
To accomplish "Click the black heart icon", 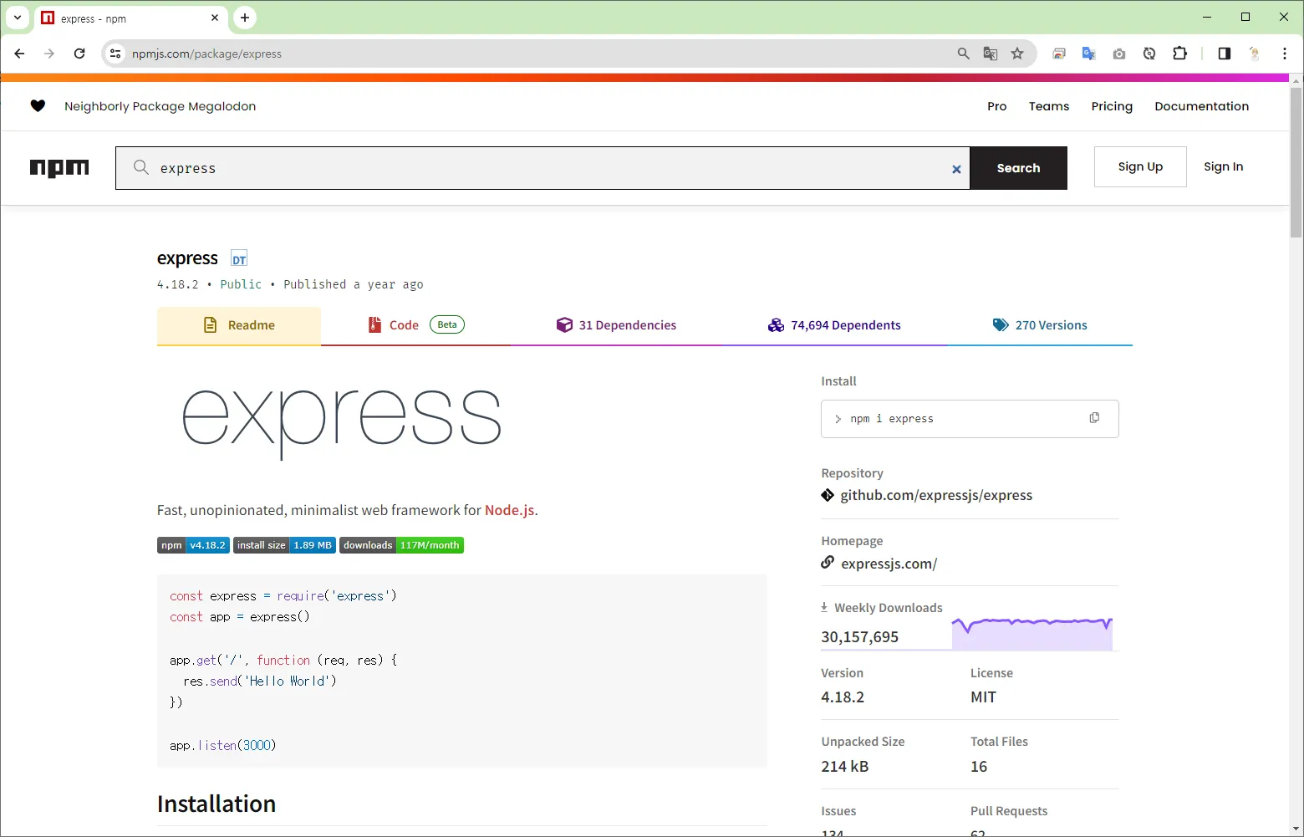I will [38, 106].
